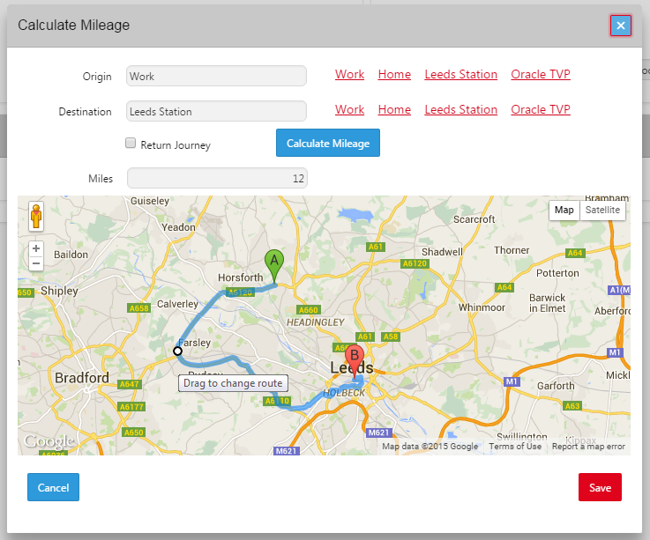The width and height of the screenshot is (650, 540).
Task: Click the white route waypoint circle
Action: coord(177,351)
